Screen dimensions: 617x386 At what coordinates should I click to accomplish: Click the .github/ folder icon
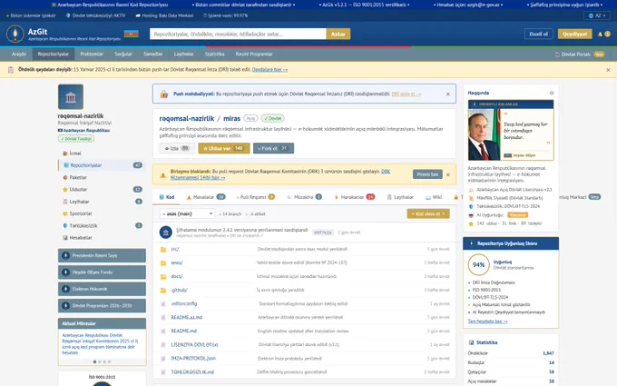point(163,291)
